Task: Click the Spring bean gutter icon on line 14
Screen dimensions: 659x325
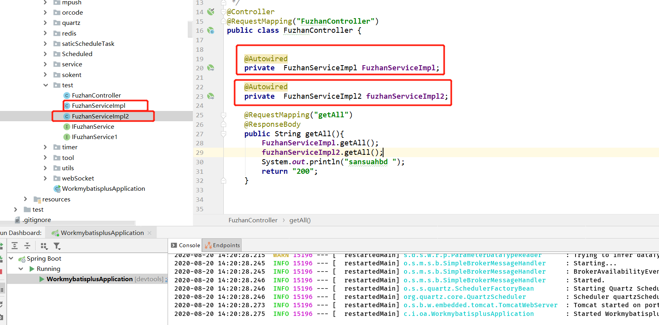Action: click(211, 11)
